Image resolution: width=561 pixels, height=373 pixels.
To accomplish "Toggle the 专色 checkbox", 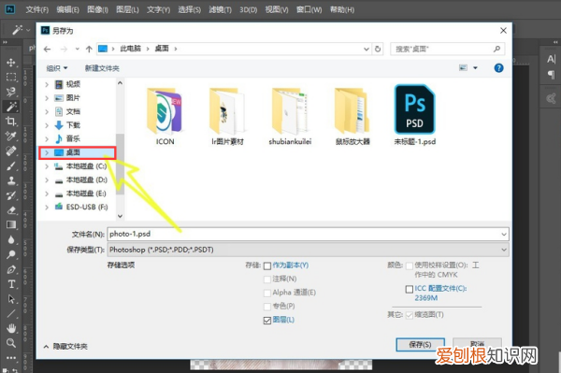I will (x=267, y=307).
